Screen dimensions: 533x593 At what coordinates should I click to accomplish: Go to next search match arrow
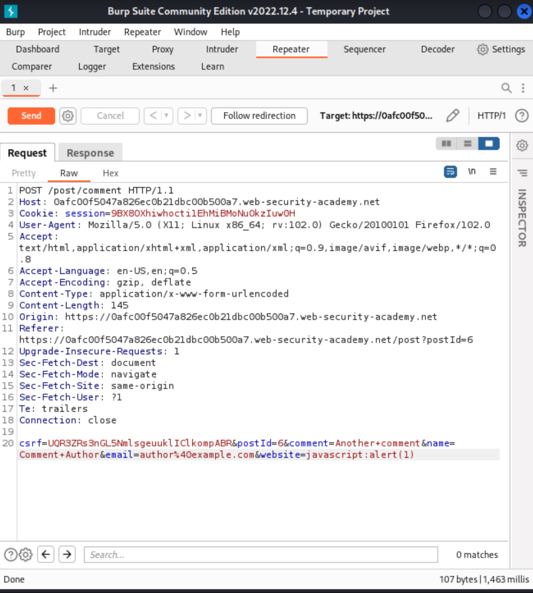(x=67, y=554)
